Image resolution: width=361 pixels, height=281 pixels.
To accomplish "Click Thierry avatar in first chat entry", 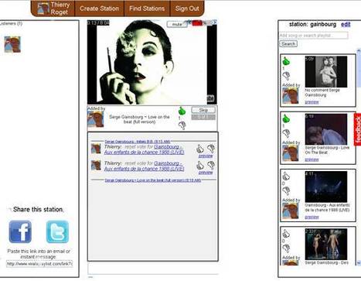I will click(x=96, y=149).
